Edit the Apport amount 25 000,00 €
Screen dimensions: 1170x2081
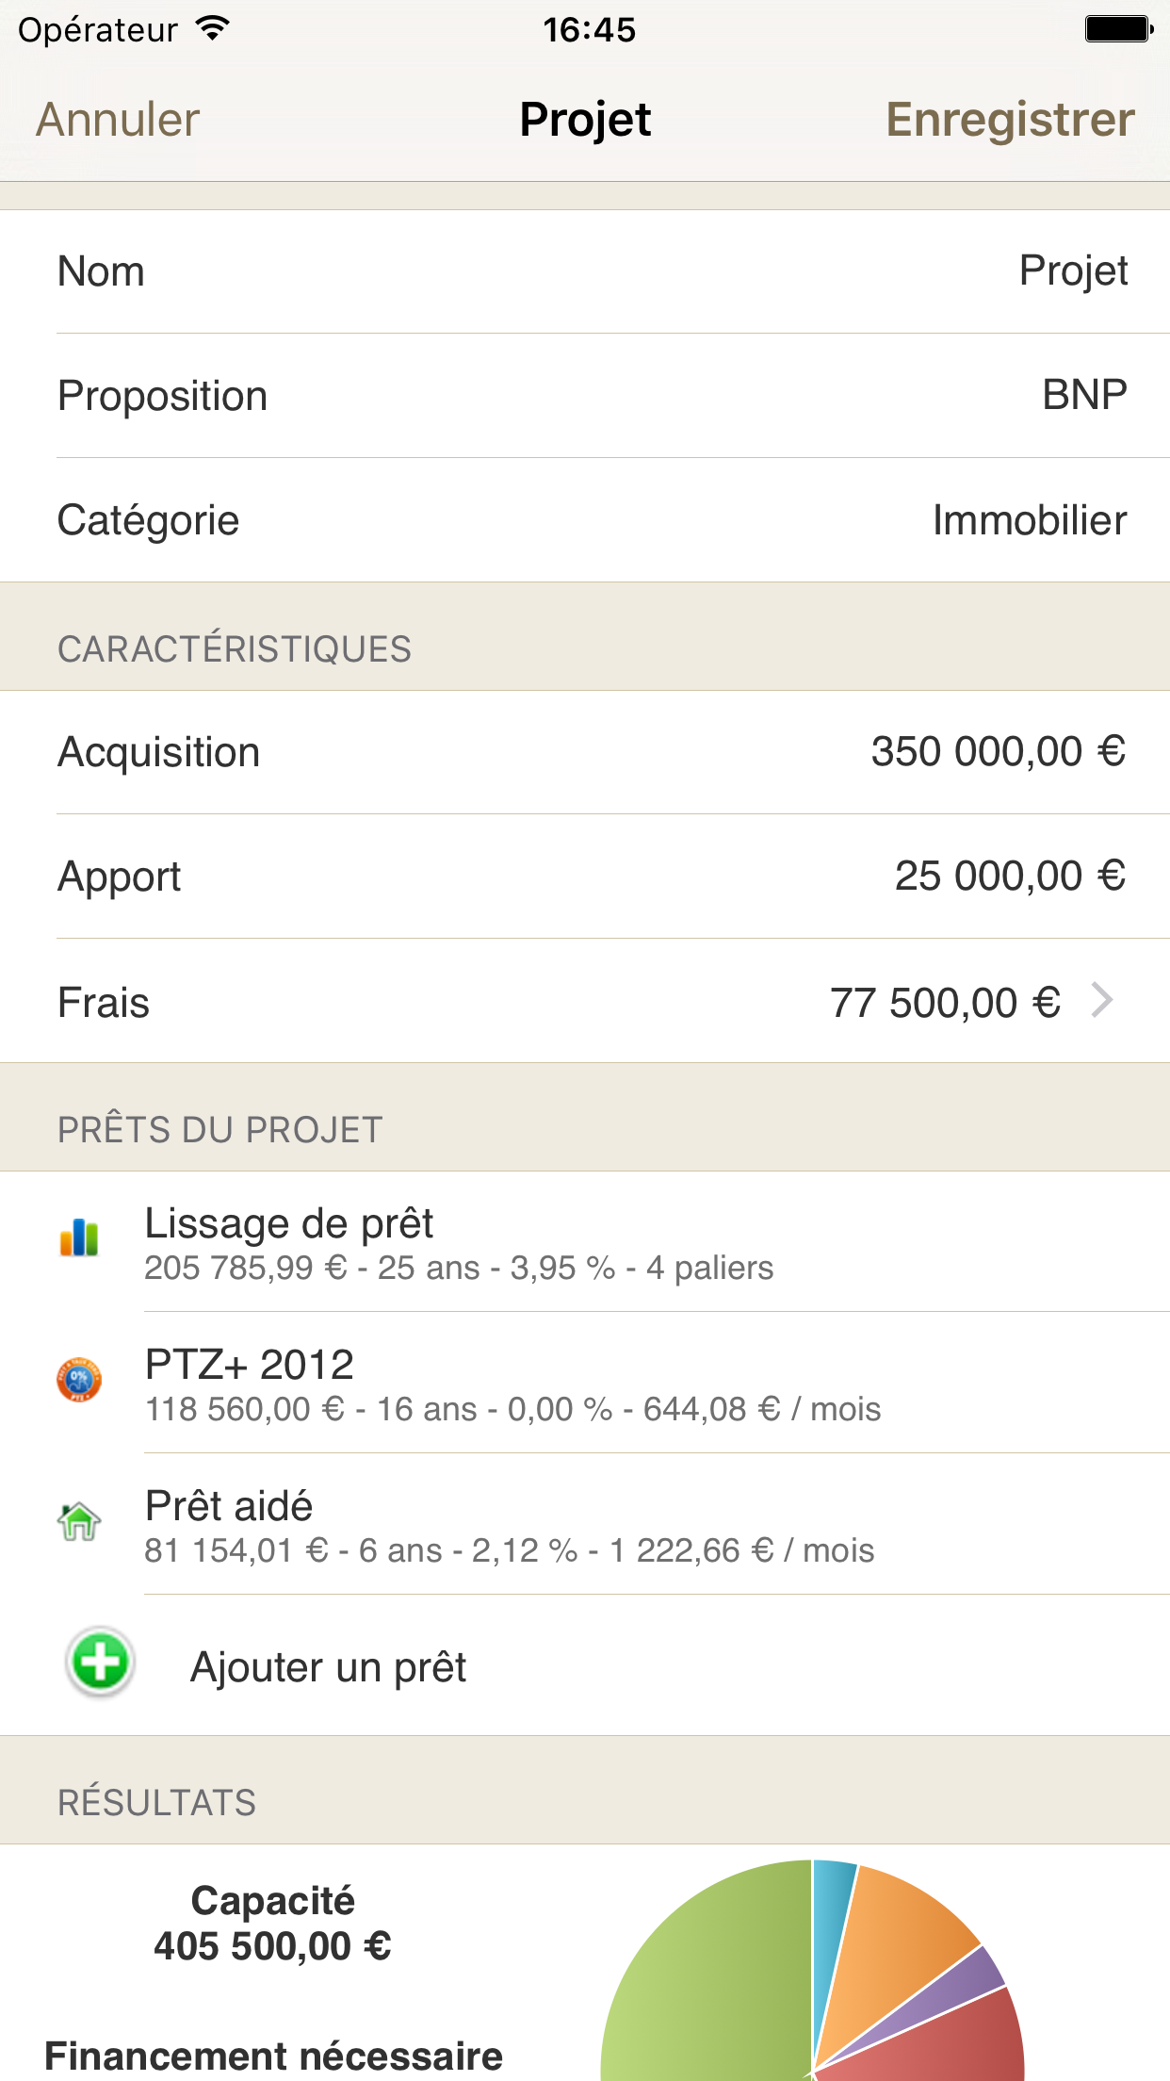point(1010,877)
